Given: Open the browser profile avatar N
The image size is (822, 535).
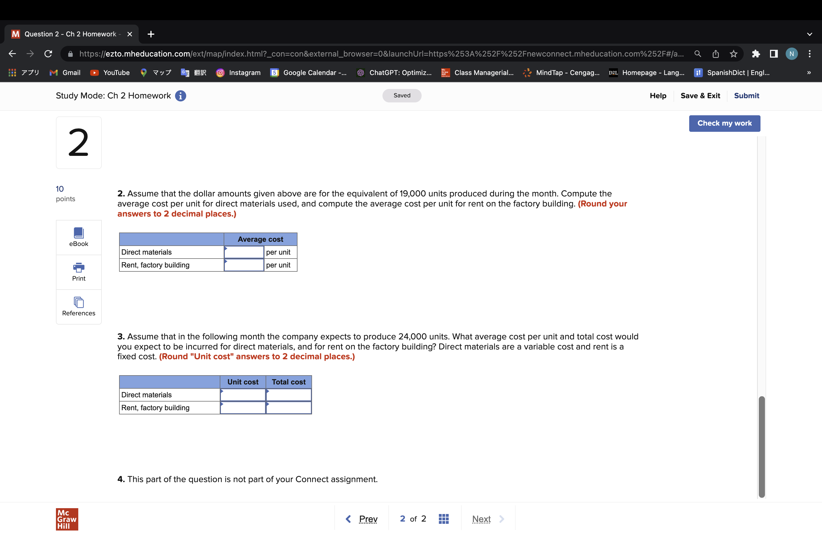Looking at the screenshot, I should tap(792, 53).
